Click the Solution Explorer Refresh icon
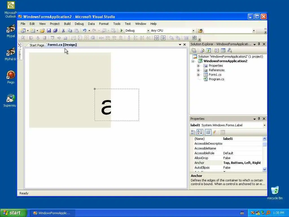The height and width of the screenshot is (217, 289). [x=209, y=50]
